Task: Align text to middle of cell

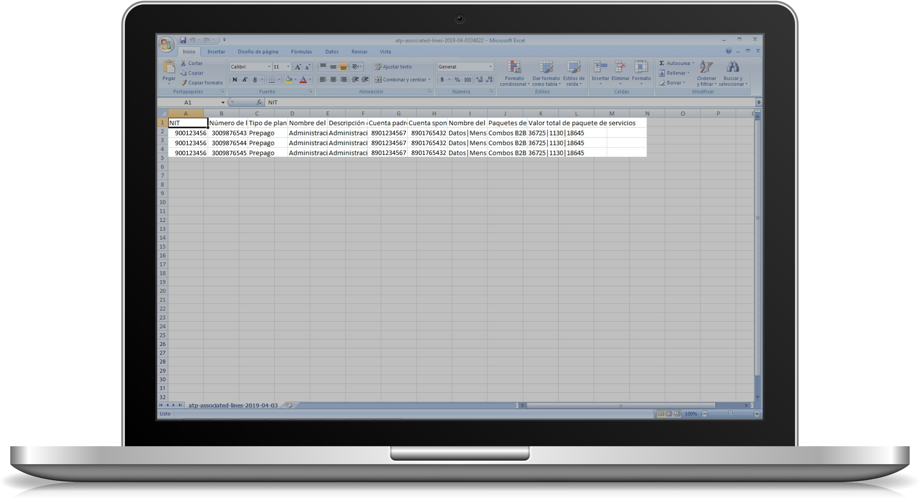Action: pos(333,67)
